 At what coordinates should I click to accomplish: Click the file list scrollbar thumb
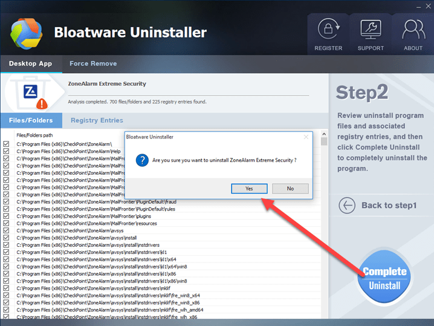[324, 142]
